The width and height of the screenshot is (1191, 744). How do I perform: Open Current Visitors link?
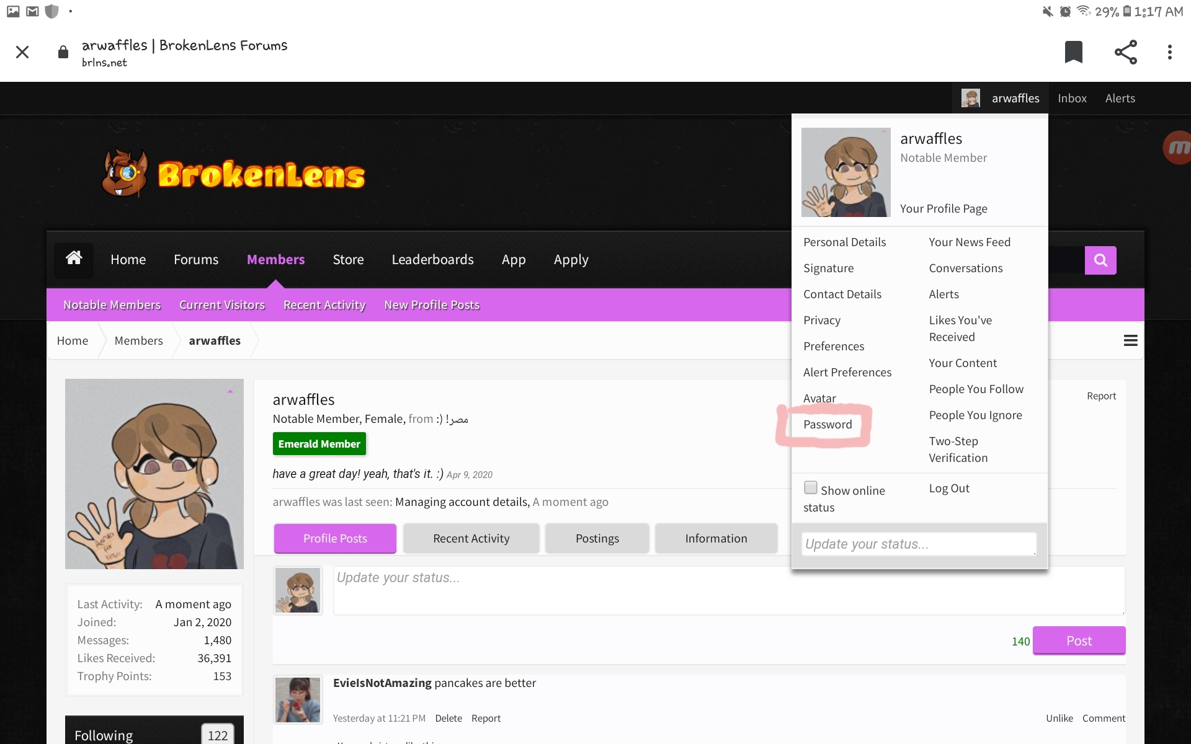pos(222,304)
